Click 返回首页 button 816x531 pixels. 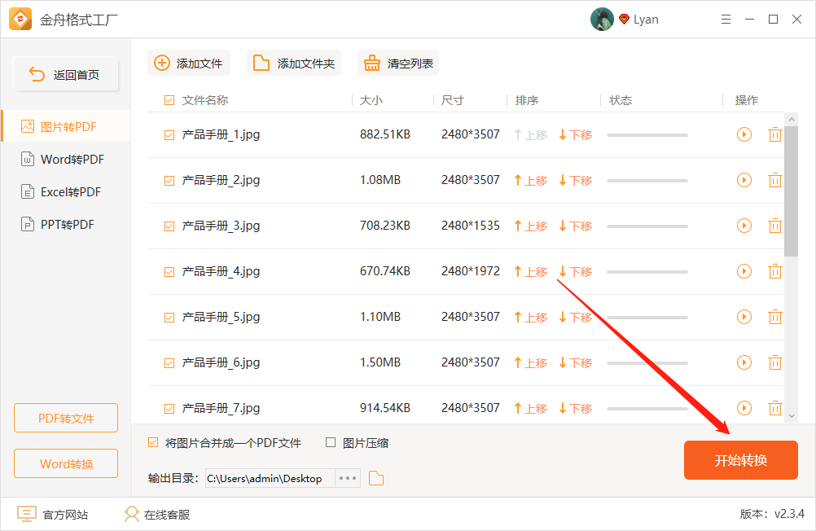tap(66, 74)
